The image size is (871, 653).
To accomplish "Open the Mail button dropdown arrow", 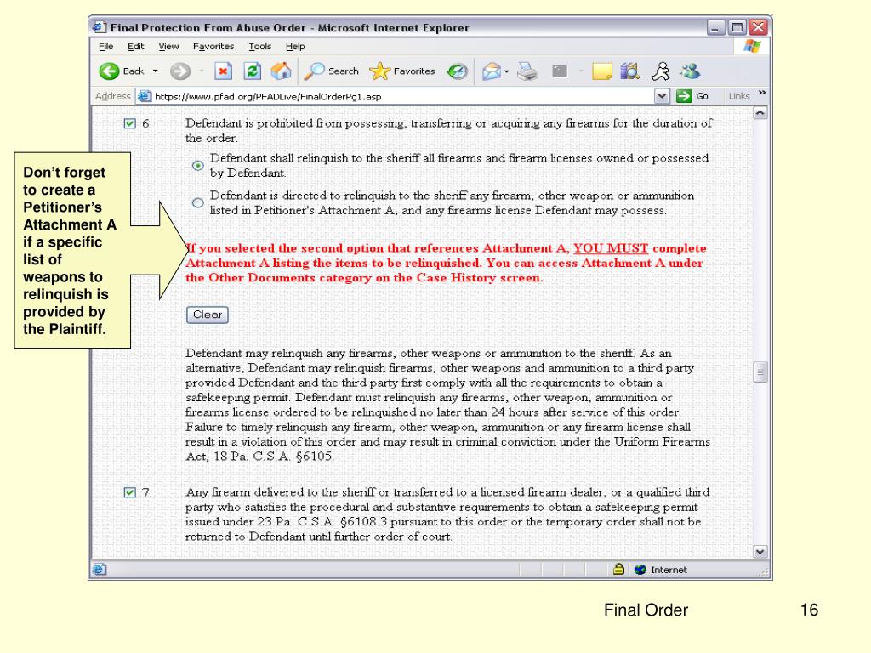I will point(507,71).
